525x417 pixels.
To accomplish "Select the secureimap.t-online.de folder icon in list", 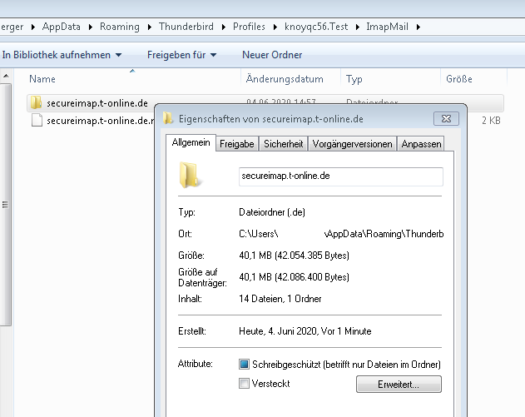I will (36, 102).
